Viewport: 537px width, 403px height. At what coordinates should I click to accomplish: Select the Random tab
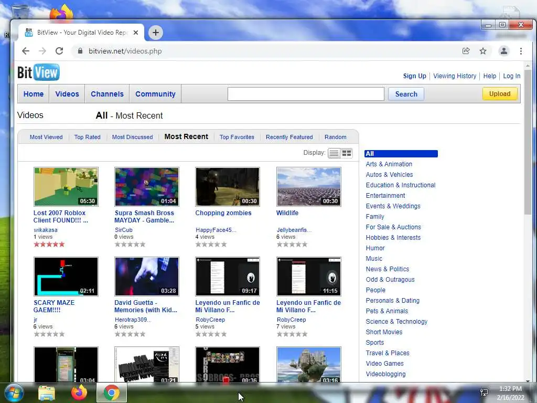(336, 137)
